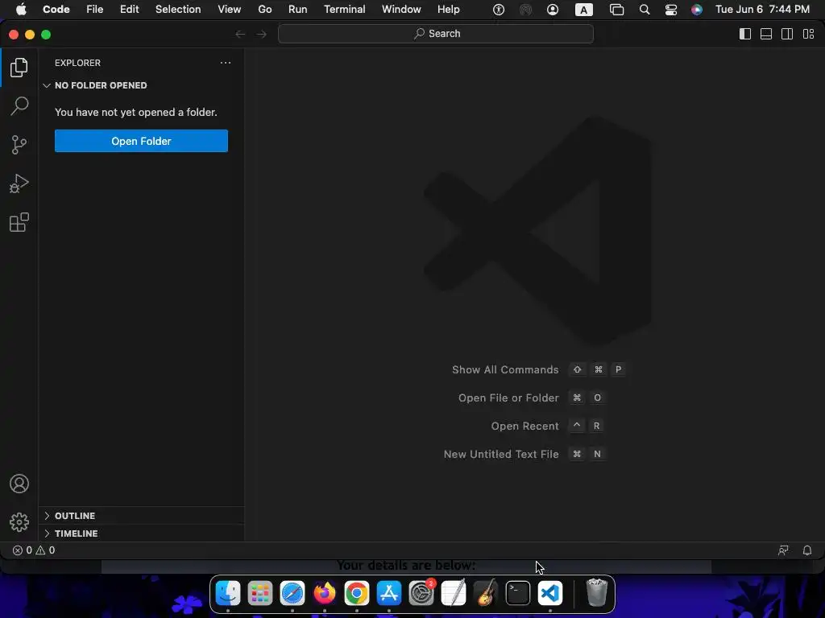
Task: Open the Help menu
Action: click(448, 10)
